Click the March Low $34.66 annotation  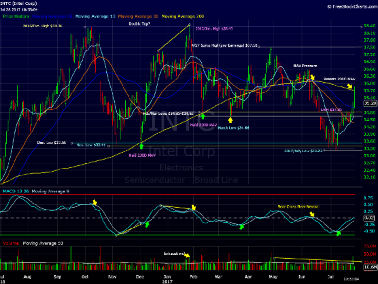pos(233,128)
